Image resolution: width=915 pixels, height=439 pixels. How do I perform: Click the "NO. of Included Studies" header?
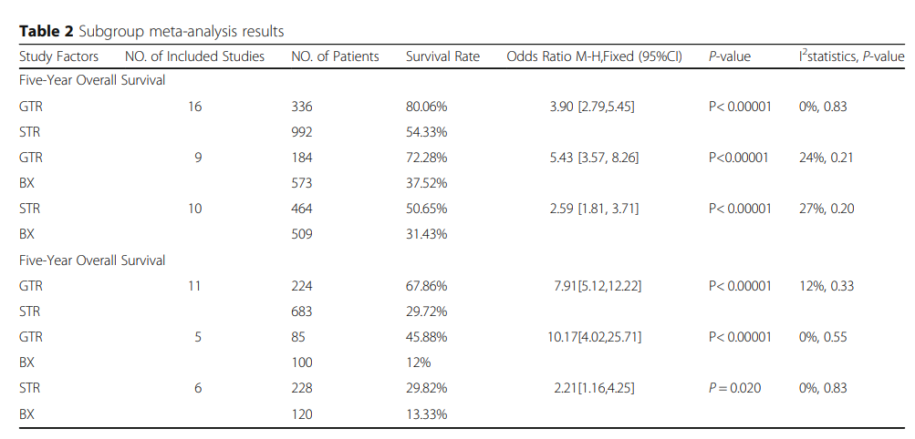point(194,56)
